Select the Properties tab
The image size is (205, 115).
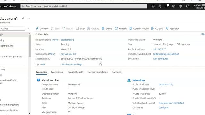click(41, 72)
